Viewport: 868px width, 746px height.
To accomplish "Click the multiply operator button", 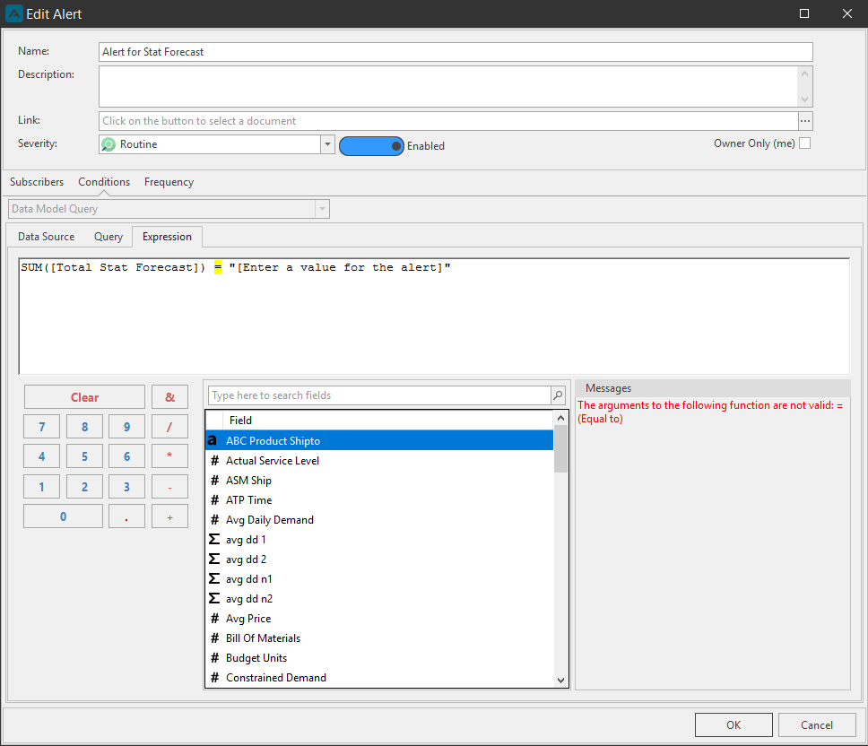I will tap(170, 456).
